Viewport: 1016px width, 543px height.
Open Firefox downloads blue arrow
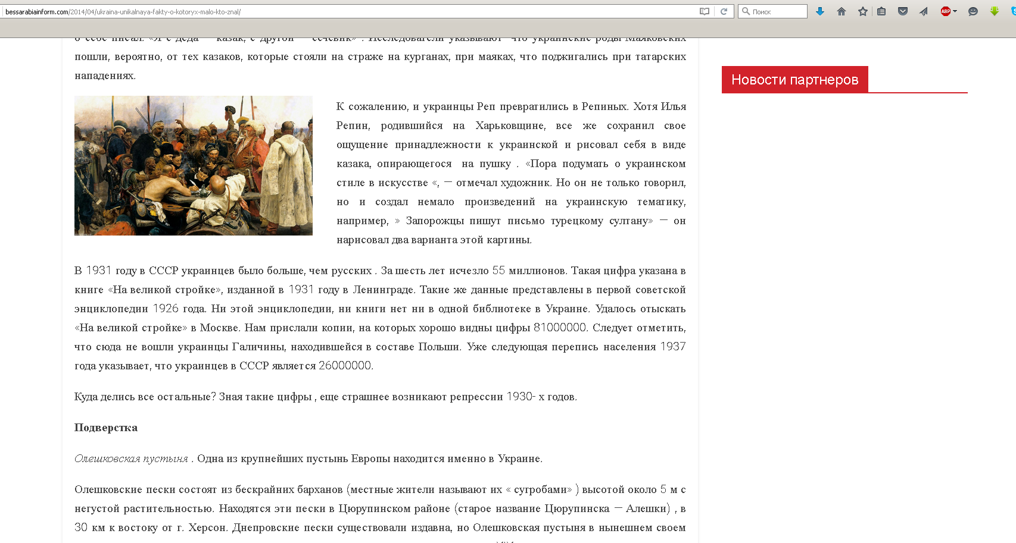pos(820,11)
